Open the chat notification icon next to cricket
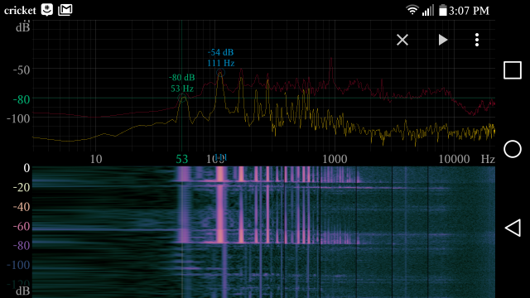530x298 pixels. [x=47, y=10]
